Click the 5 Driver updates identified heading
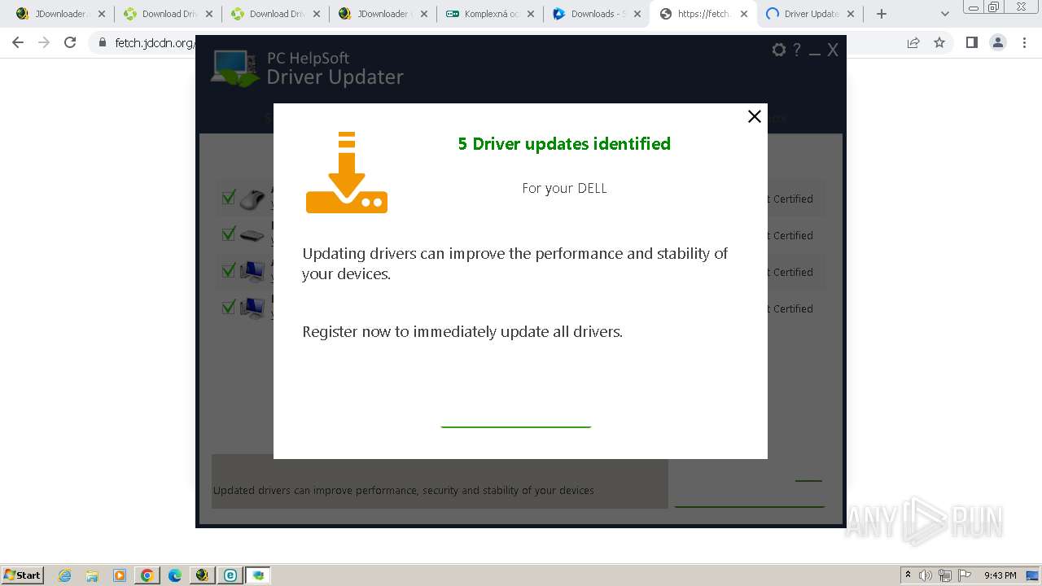The image size is (1042, 586). click(564, 144)
